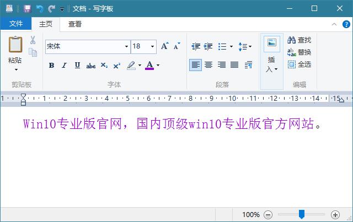Image resolution: width=353 pixels, height=222 pixels.
Task: Shrink font size with the small A icon
Action: [177, 46]
